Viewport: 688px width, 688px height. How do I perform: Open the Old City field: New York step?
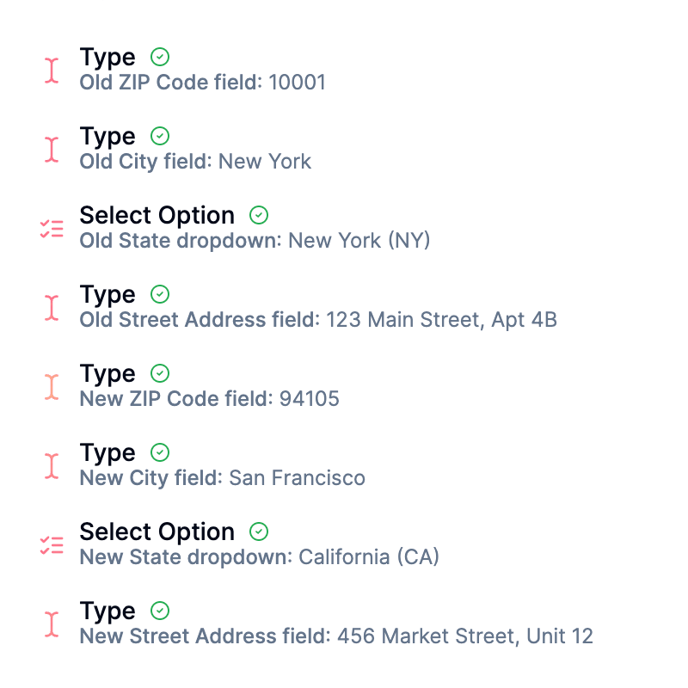pyautogui.click(x=195, y=162)
